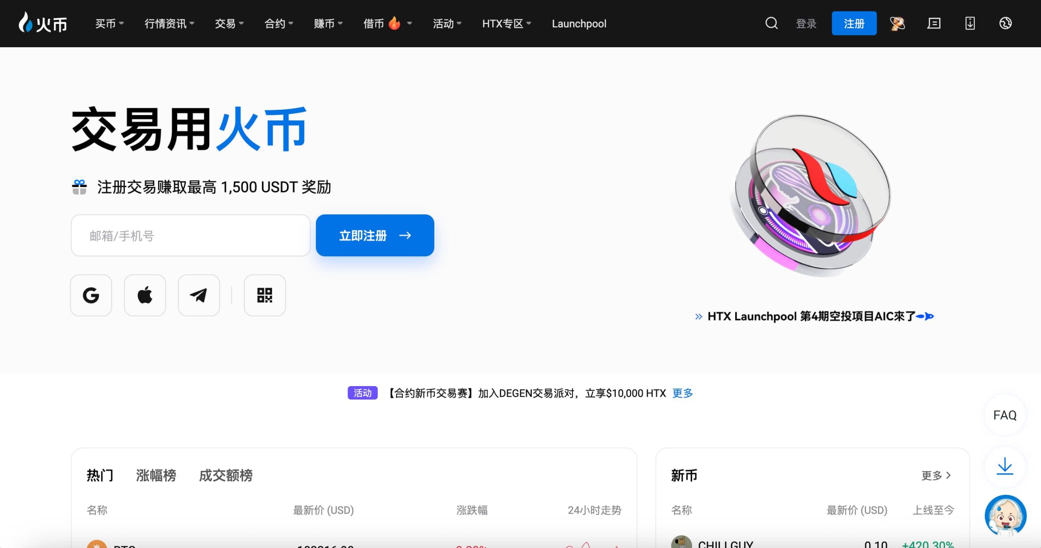Click the 24小时走势 column header
The width and height of the screenshot is (1041, 548).
click(x=595, y=510)
